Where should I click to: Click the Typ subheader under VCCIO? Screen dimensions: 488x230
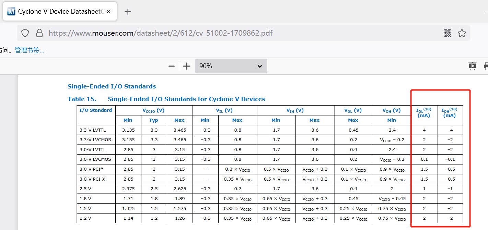click(154, 120)
